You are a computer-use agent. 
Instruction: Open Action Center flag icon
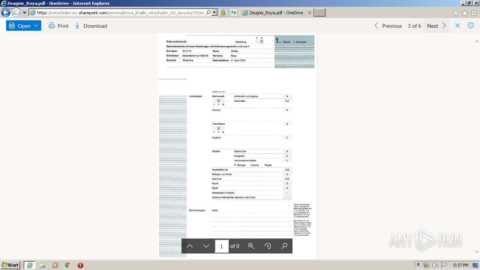point(444,265)
